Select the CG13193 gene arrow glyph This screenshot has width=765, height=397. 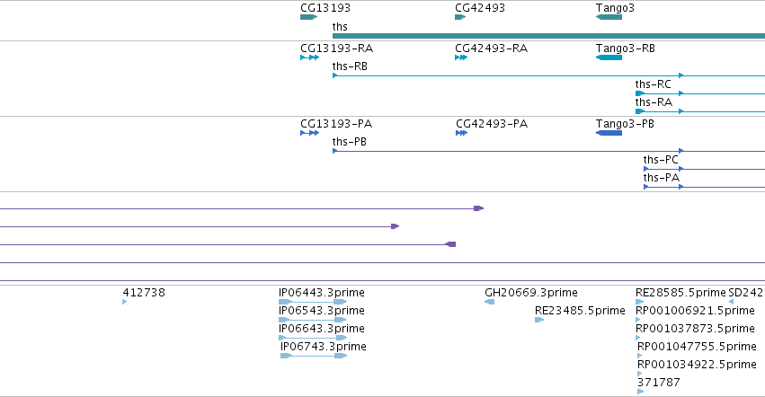click(309, 17)
